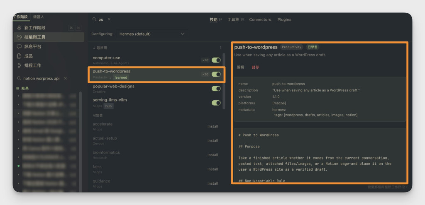Turn off the serving-llms-vllm switch
425x205 pixels.
(216, 103)
